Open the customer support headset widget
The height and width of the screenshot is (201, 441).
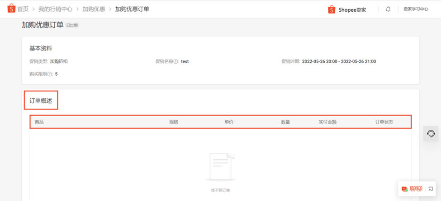click(x=431, y=134)
